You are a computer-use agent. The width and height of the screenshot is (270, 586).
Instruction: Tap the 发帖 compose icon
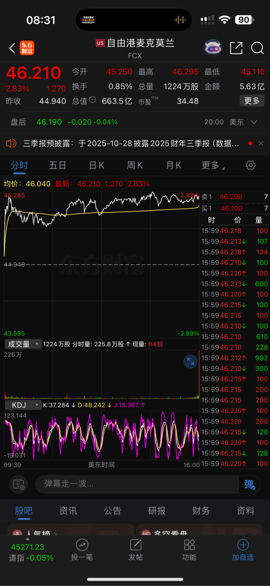tap(136, 545)
